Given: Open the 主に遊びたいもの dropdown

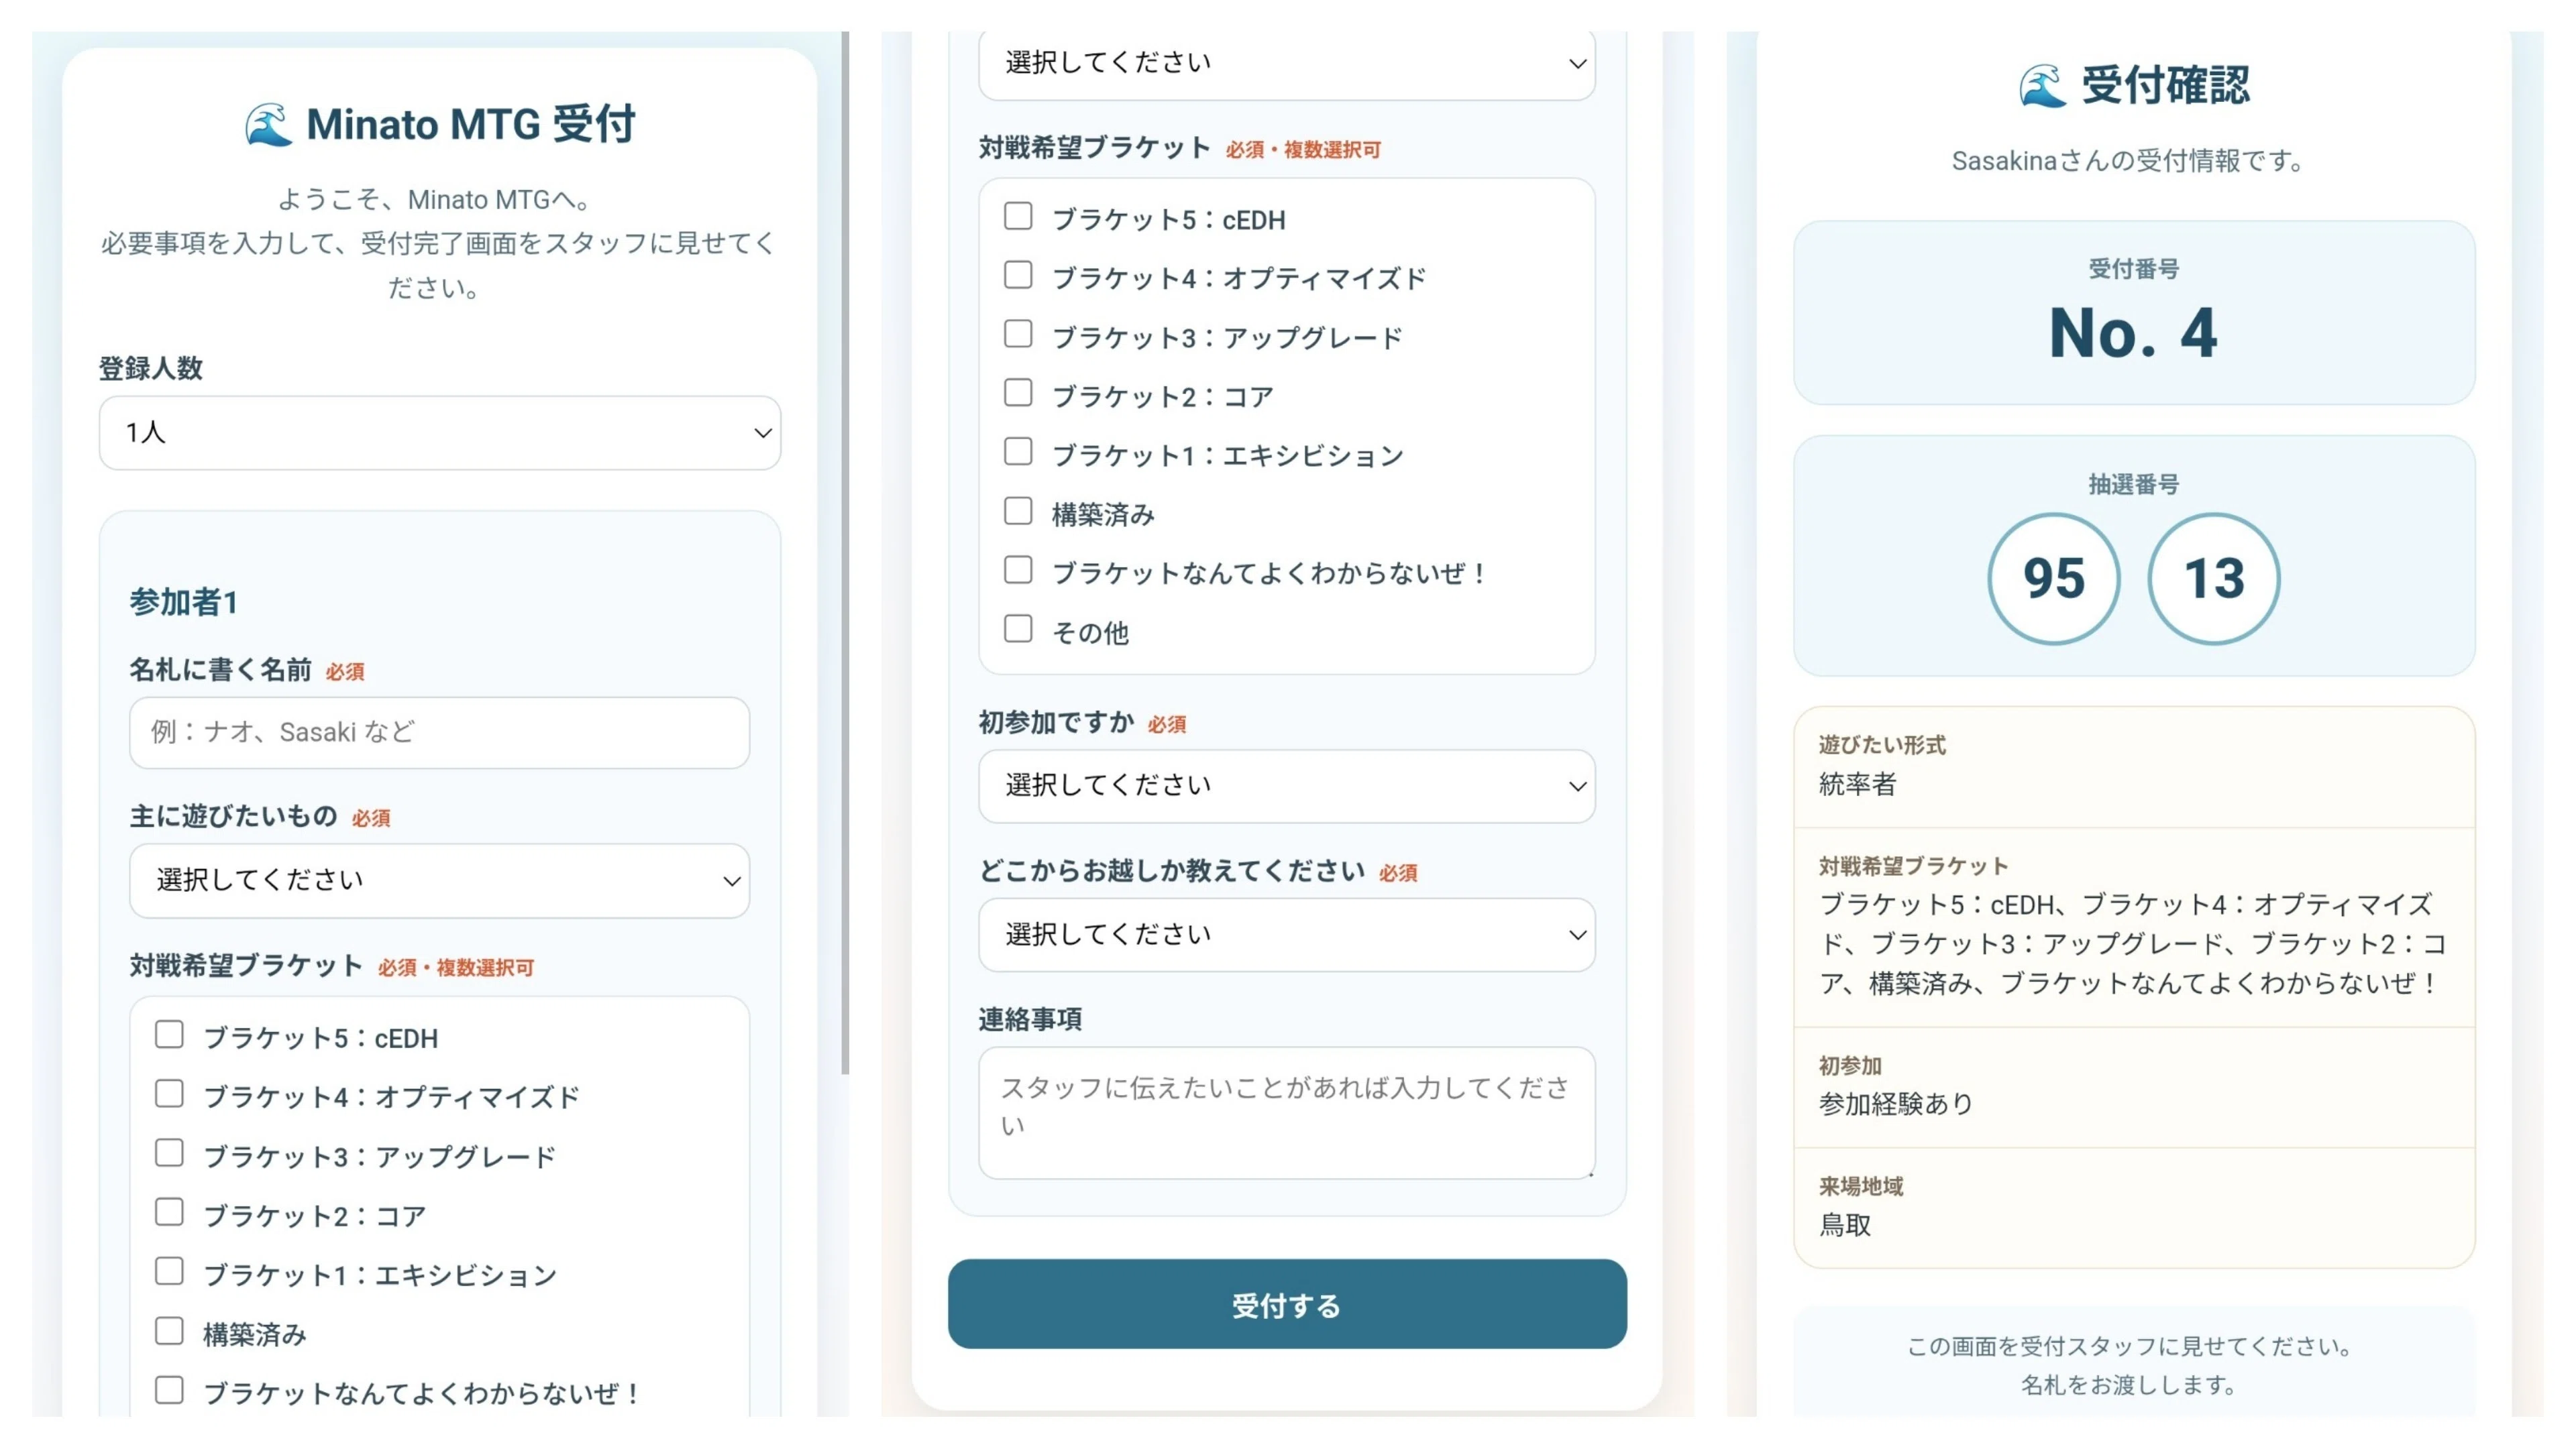Looking at the screenshot, I should 440,880.
